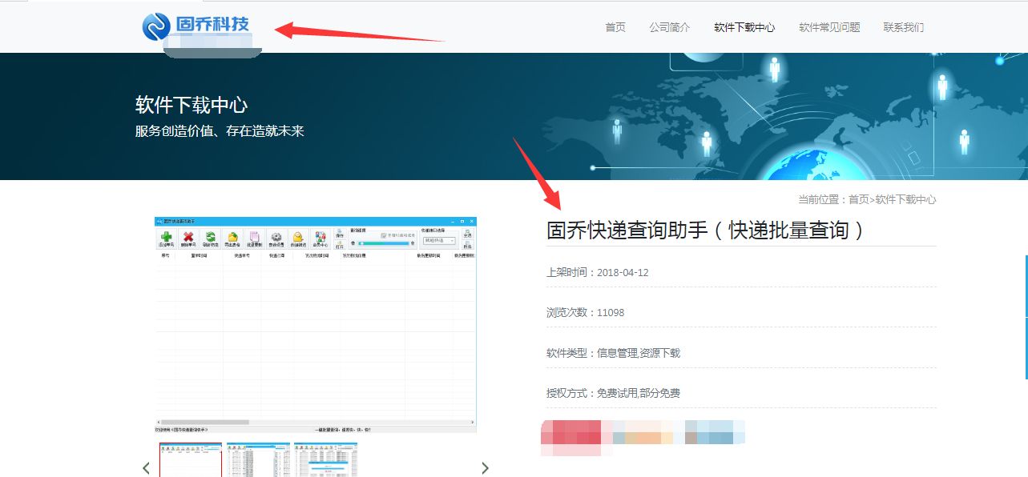Enable the checkbox above the speed slider
This screenshot has height=477, width=1028.
[x=383, y=235]
